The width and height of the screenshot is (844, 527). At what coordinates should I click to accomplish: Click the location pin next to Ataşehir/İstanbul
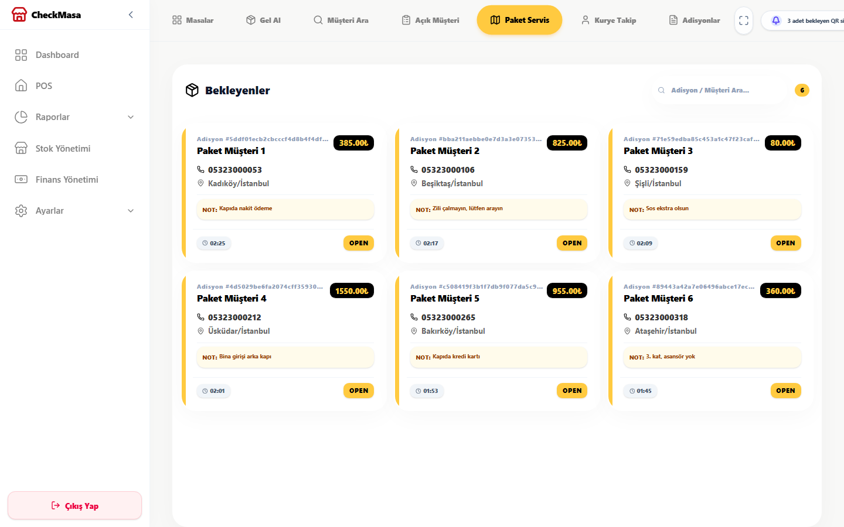627,331
